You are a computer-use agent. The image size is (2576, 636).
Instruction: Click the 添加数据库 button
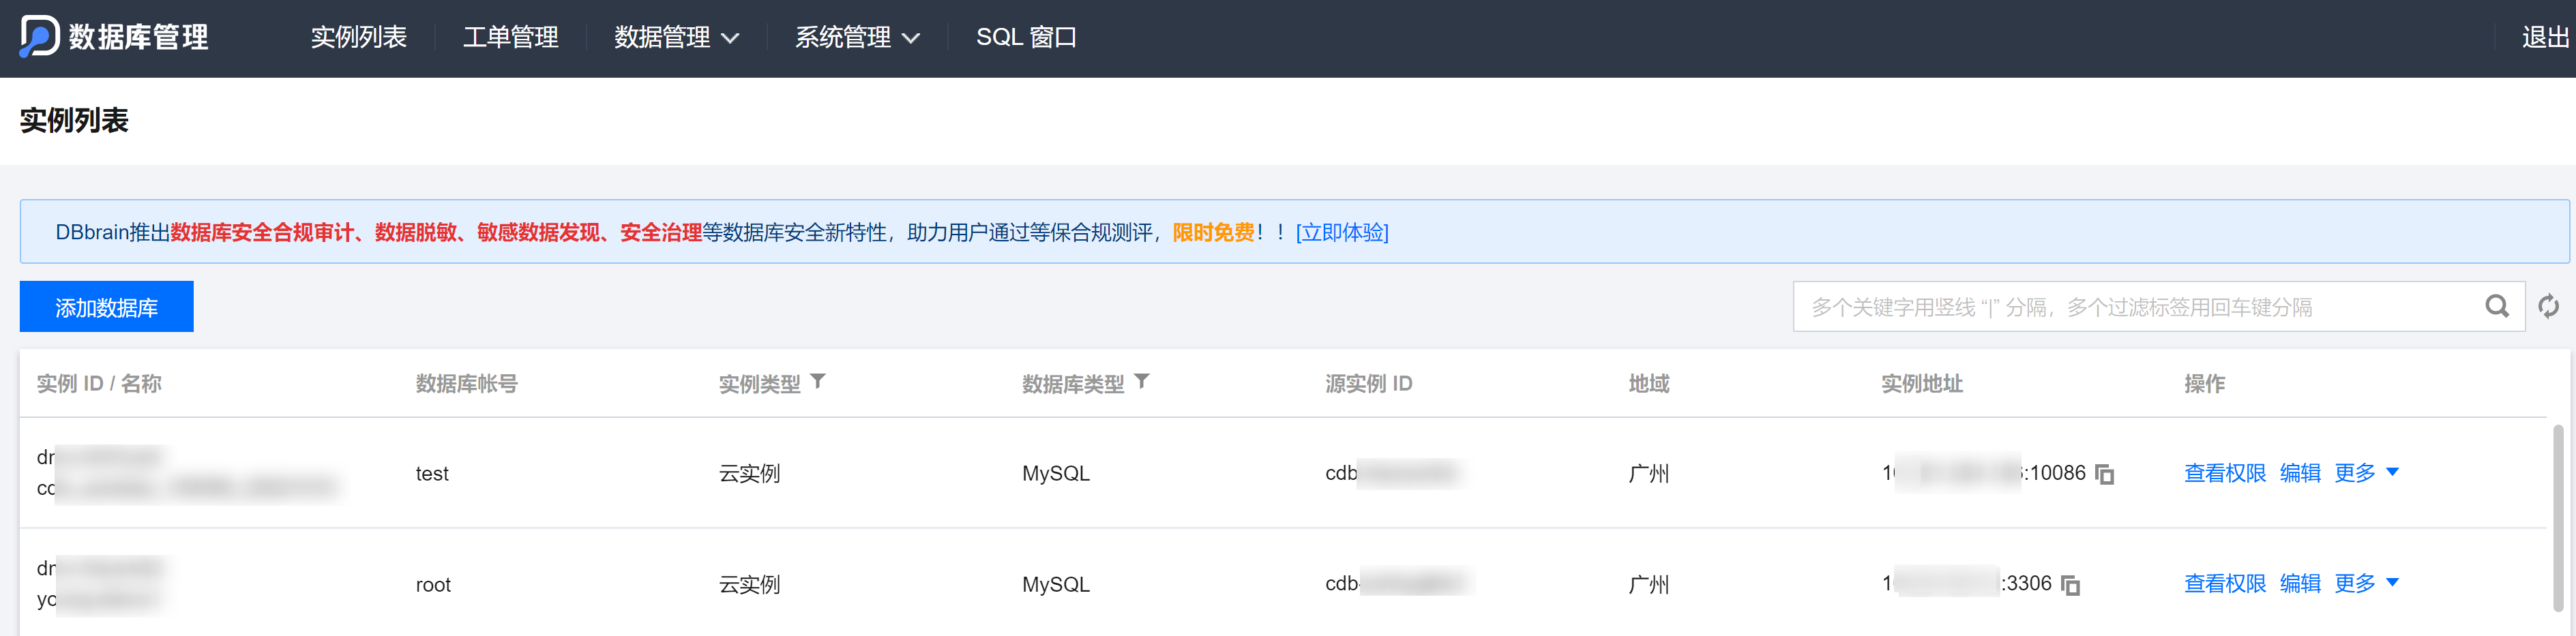point(106,307)
